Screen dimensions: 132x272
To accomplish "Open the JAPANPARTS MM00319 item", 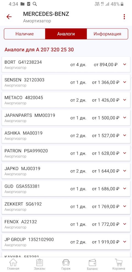I will [66, 118].
